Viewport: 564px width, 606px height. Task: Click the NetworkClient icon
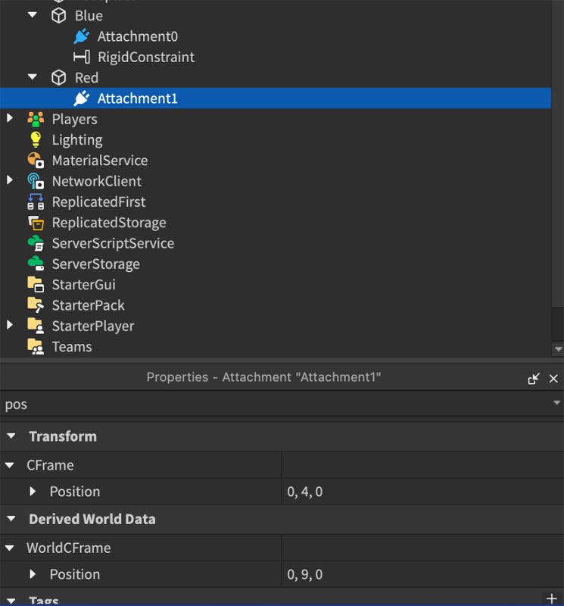pos(36,181)
